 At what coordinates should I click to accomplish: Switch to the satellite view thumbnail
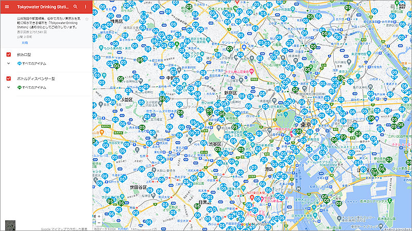coord(10,225)
